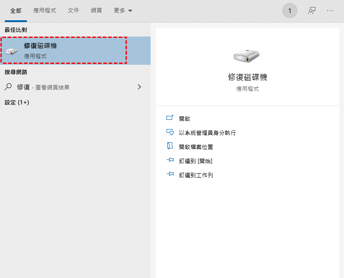Open the feedback icon at top right

312,11
